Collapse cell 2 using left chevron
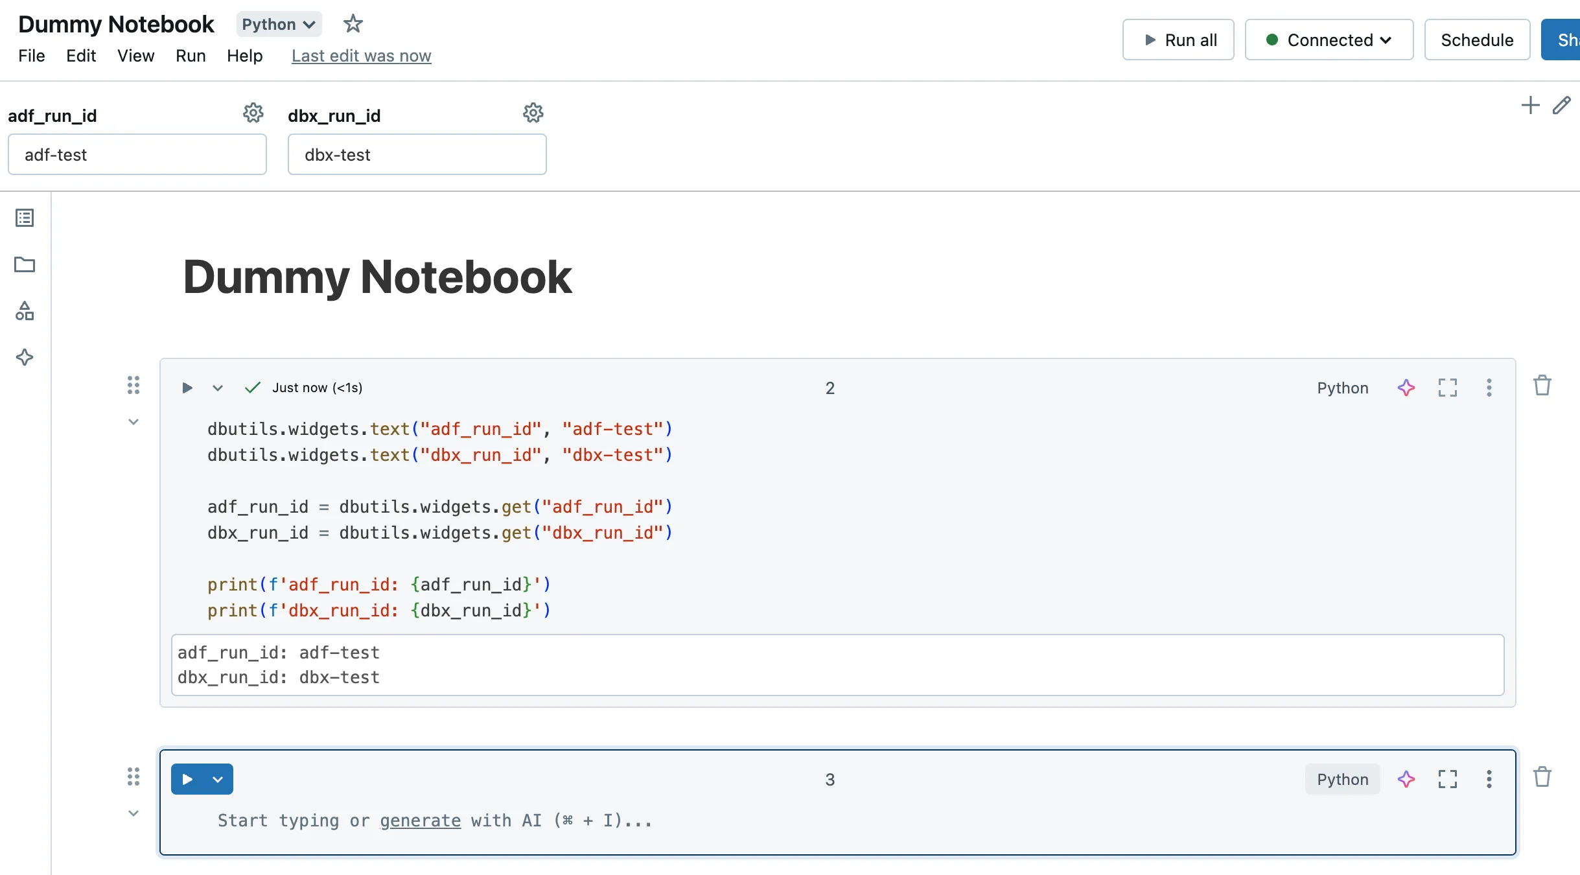 (134, 422)
